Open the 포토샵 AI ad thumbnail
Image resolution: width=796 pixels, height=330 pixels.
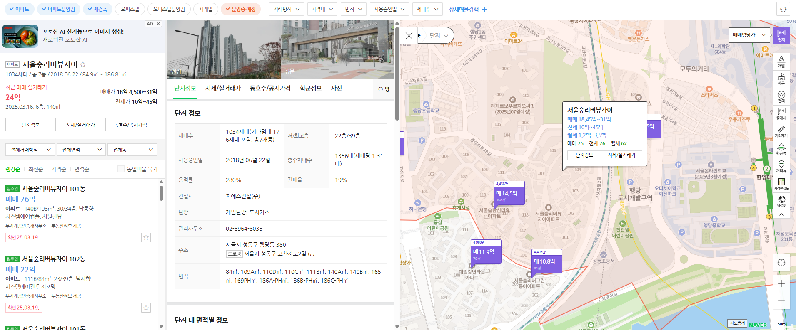pyautogui.click(x=20, y=36)
